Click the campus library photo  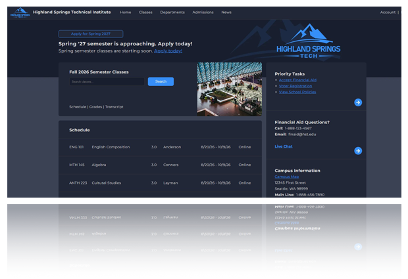point(230,89)
